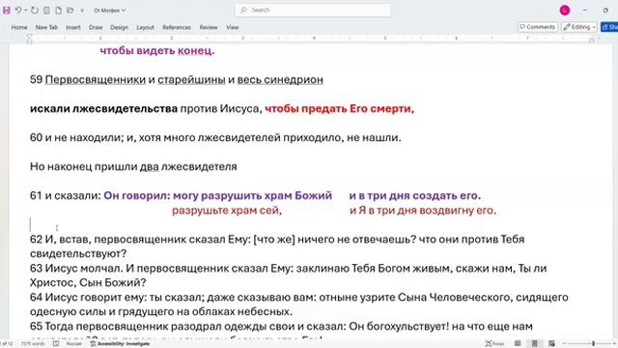This screenshot has height=348, width=618.
Task: Click the blue Share button
Action: point(609,27)
